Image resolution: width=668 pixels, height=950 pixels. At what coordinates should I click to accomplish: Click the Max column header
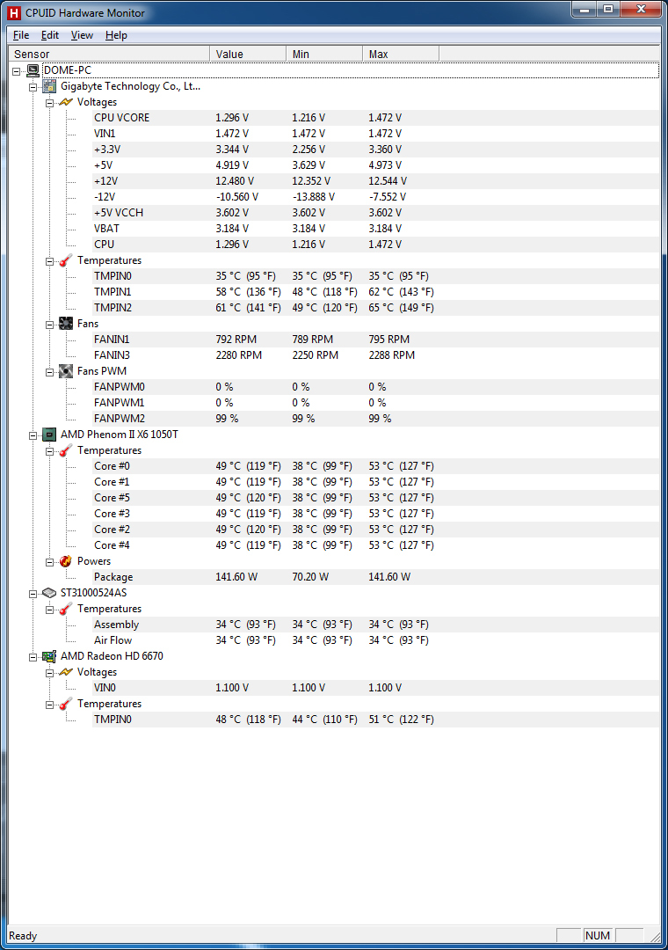coord(400,54)
